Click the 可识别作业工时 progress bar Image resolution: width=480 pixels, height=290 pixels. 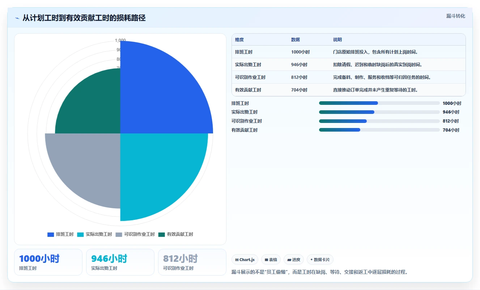click(379, 121)
